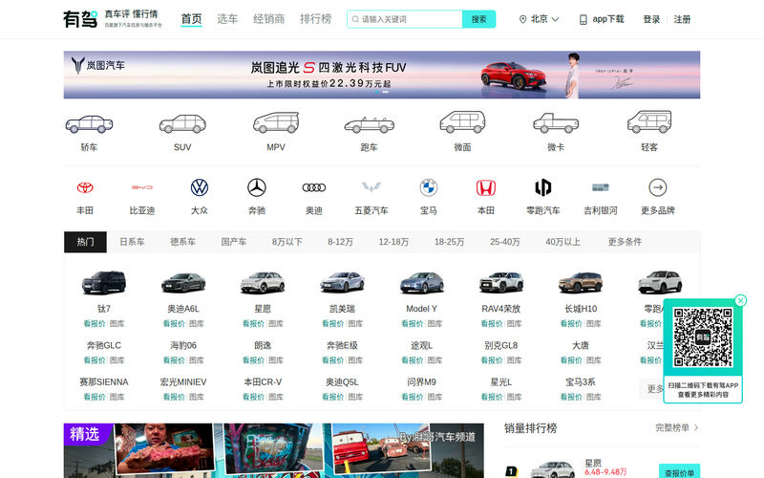This screenshot has height=478, width=764.
Task: Open the 赛那SIENNA model link
Action: coord(104,381)
